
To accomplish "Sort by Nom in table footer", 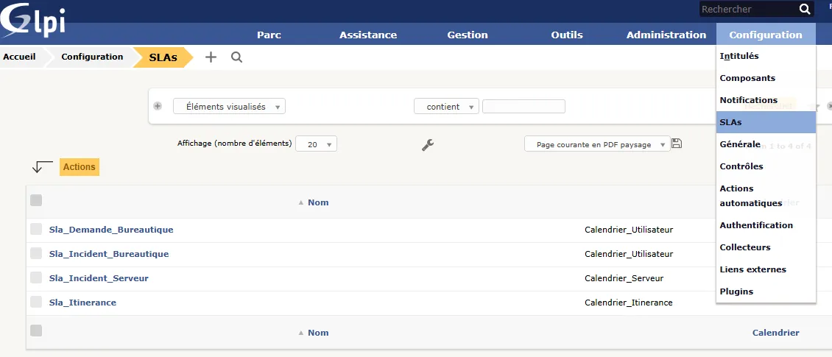I will [x=318, y=333].
